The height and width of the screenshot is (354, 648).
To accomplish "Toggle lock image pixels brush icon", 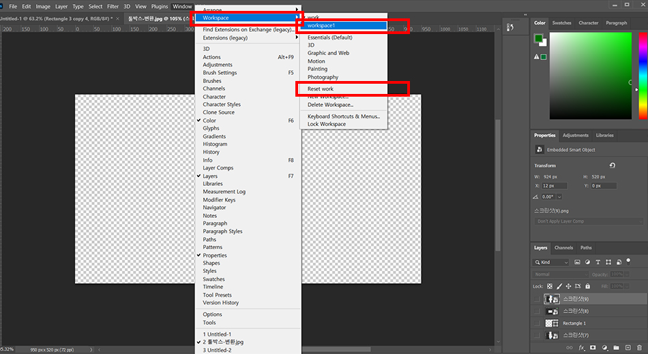I will (x=559, y=286).
